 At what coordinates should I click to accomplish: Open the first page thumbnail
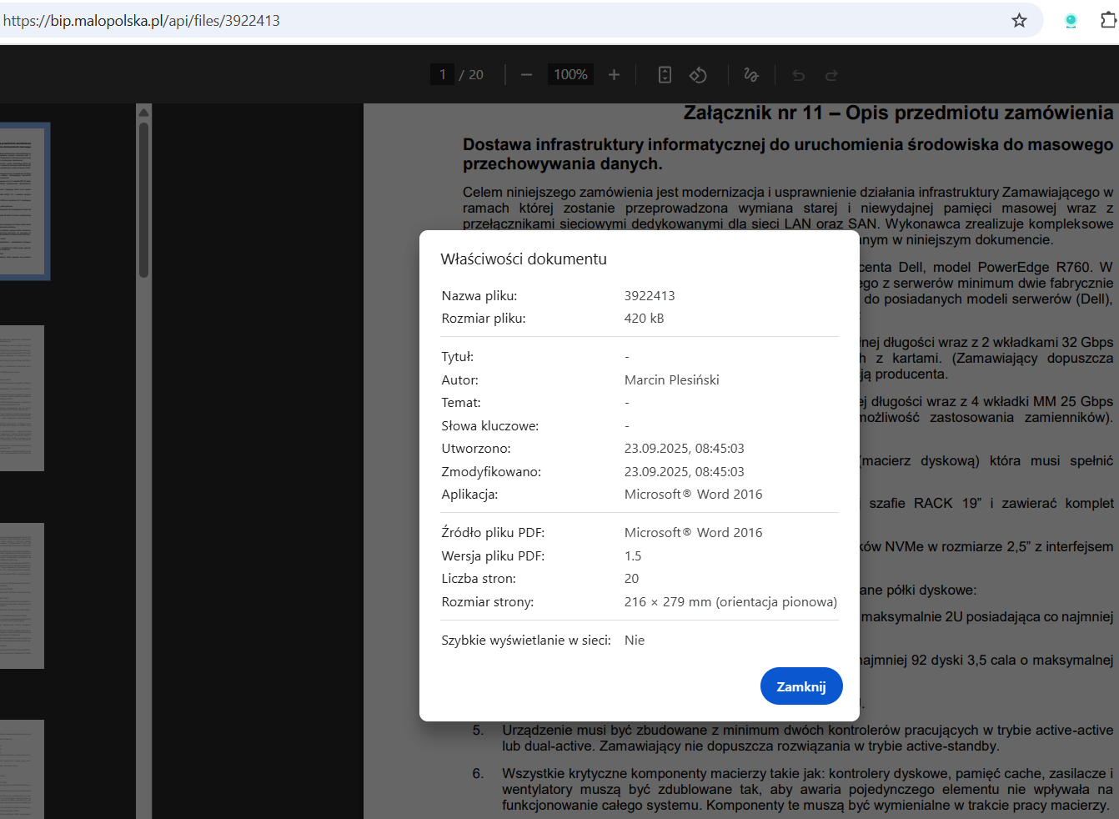pos(23,200)
